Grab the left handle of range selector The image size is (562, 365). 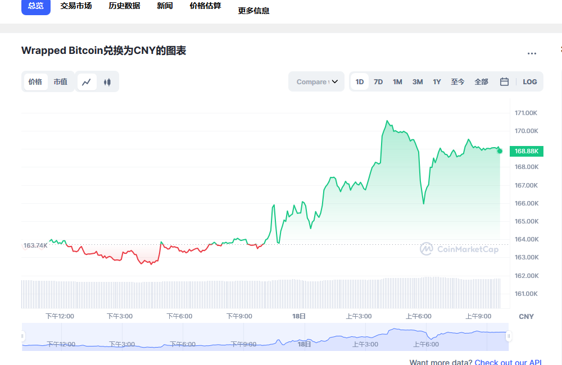pyautogui.click(x=22, y=336)
